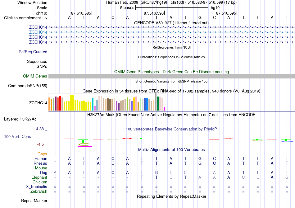Click 'chr16:87,516,583-87,516,599 (17 bp)' position text
This screenshot has width=295, height=208.
click(x=204, y=2)
